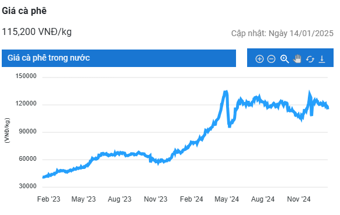This screenshot has height=215, width=340.
Task: Click the 150000 y-axis value
Action: pyautogui.click(x=26, y=76)
